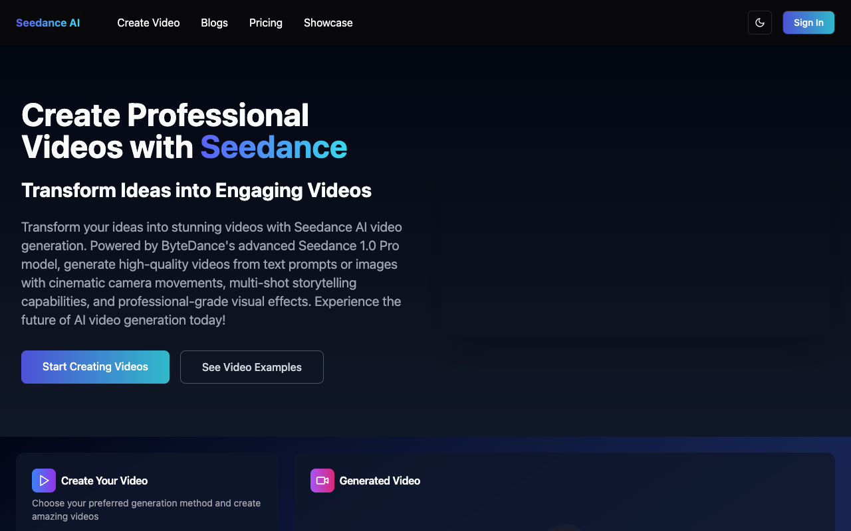This screenshot has width=851, height=531.
Task: Click 'Choose your preferred generation method' description
Action: [x=146, y=510]
